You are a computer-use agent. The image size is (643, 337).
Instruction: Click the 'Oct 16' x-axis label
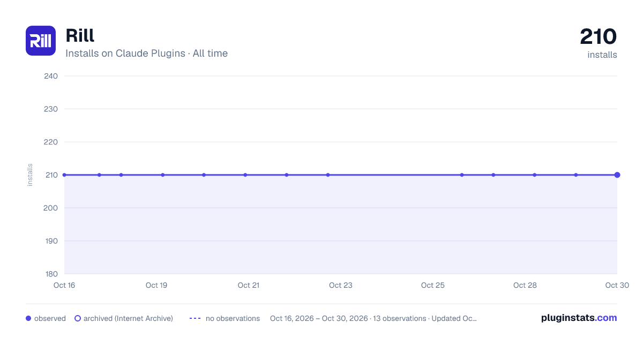click(x=64, y=285)
